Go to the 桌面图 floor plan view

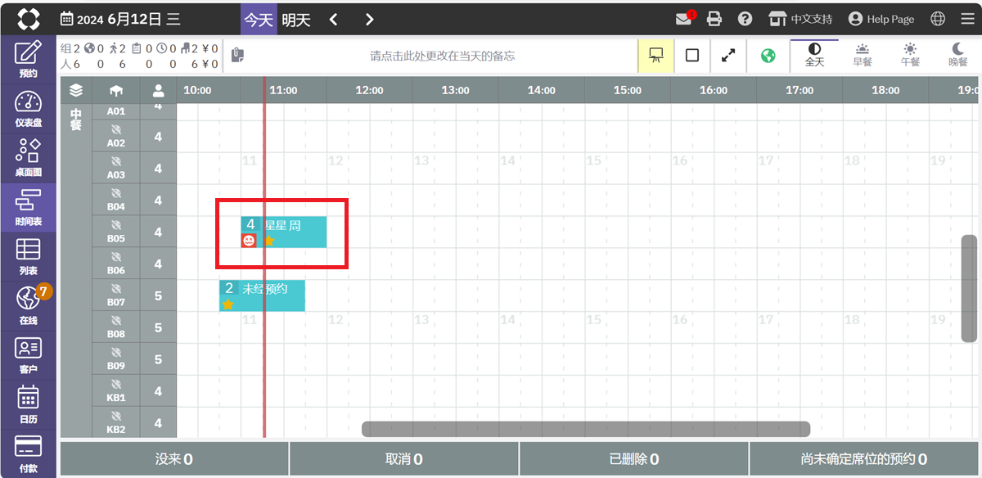[x=28, y=158]
